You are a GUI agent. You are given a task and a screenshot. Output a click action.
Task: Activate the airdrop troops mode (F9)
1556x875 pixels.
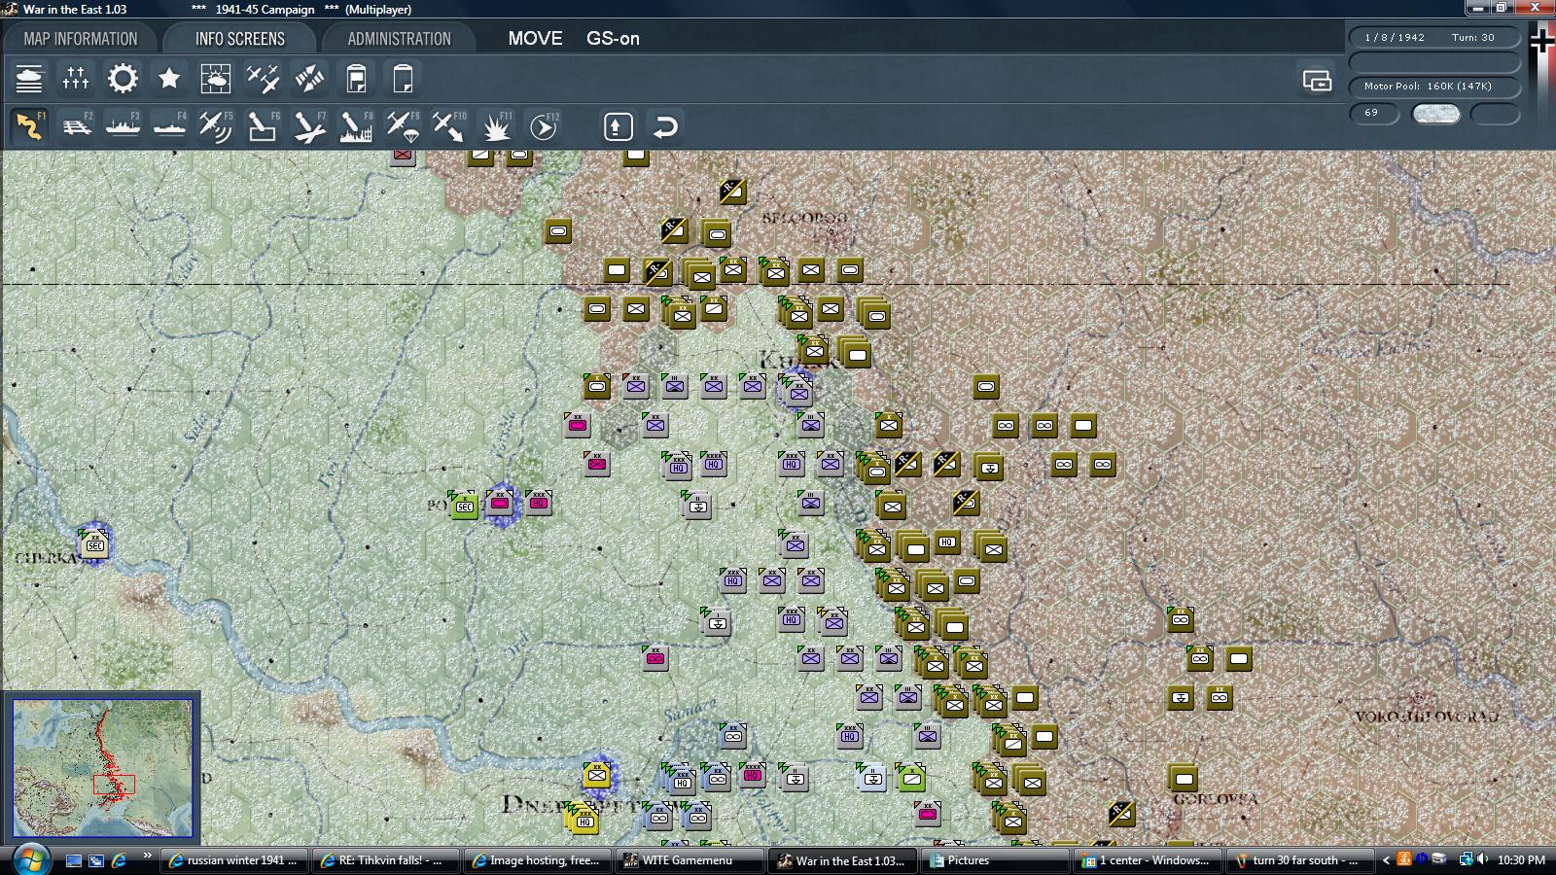tap(402, 124)
